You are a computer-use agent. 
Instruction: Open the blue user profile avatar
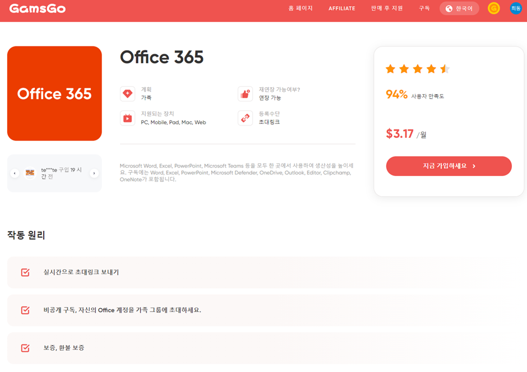coord(516,8)
